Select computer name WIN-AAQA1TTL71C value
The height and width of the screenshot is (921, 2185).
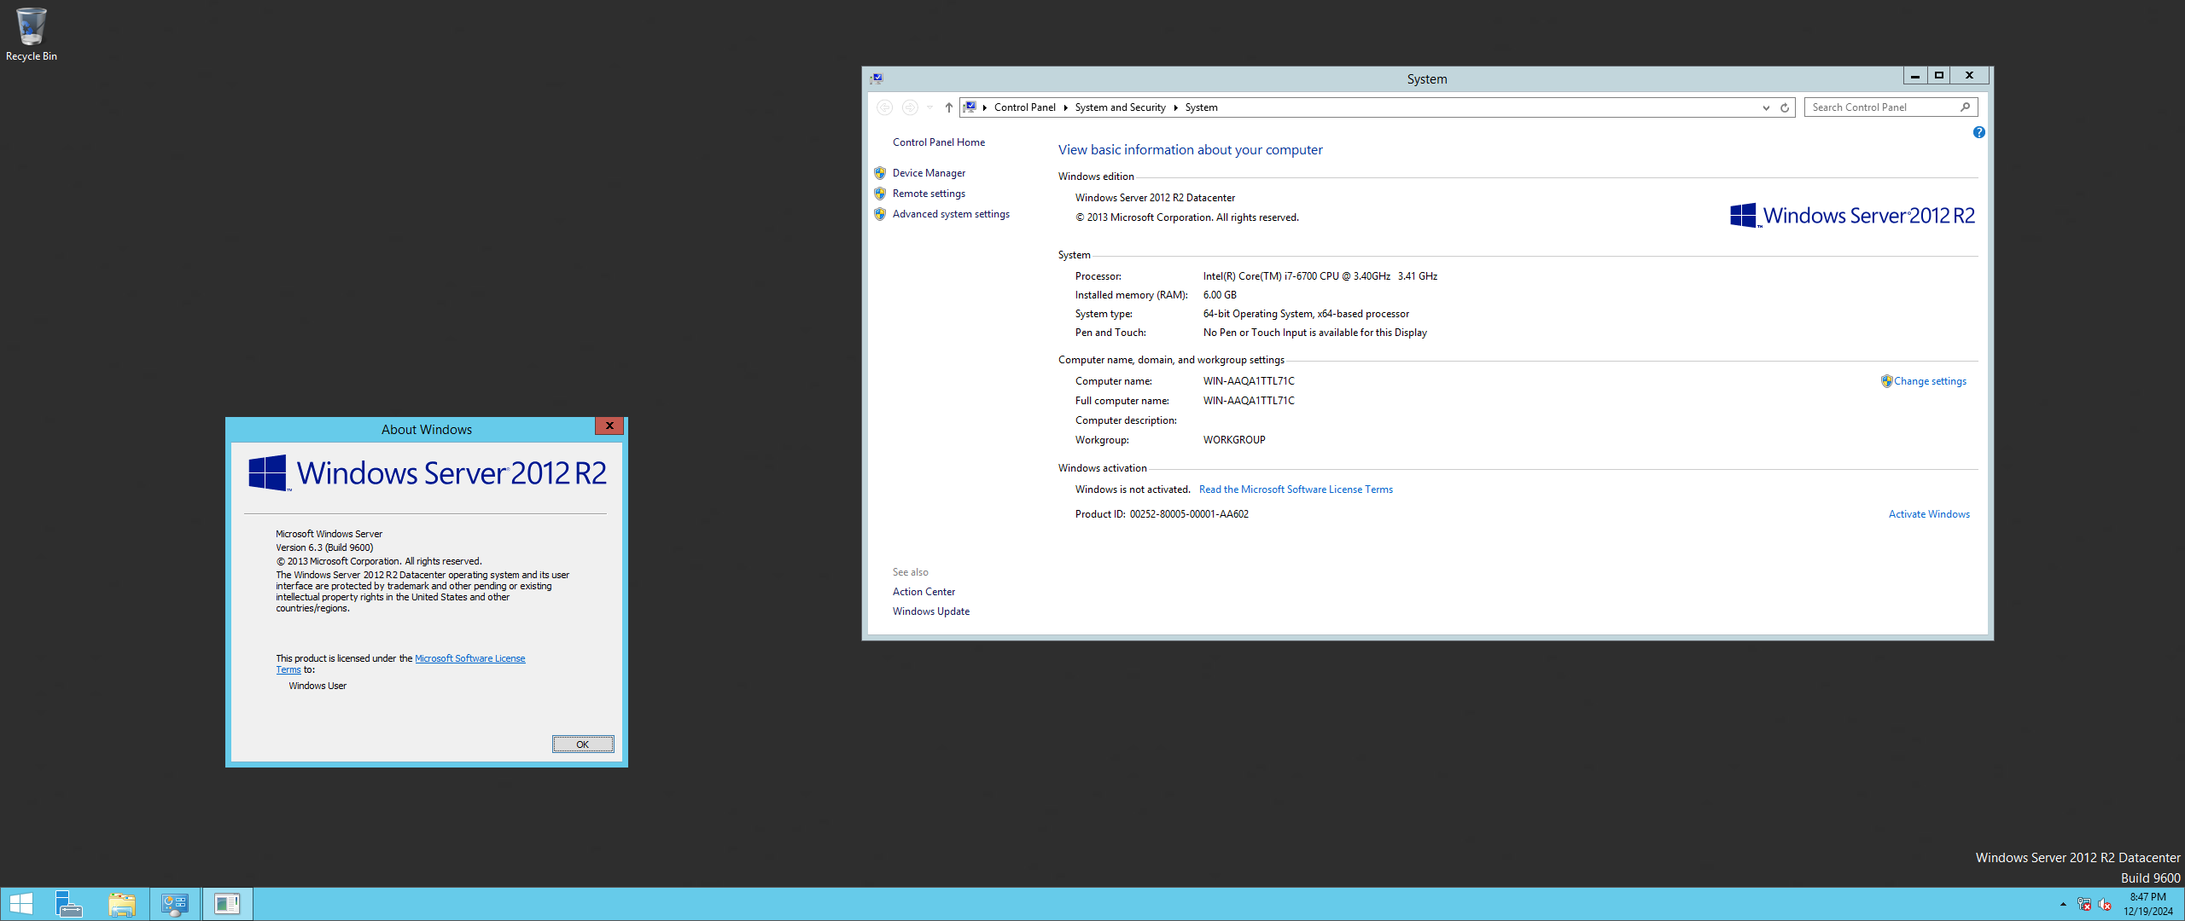(x=1249, y=381)
